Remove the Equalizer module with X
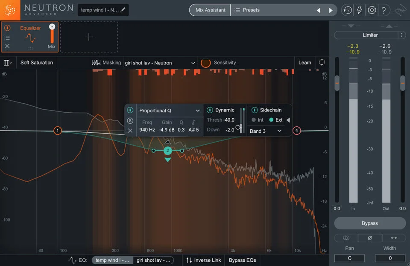The height and width of the screenshot is (266, 410). (x=7, y=46)
